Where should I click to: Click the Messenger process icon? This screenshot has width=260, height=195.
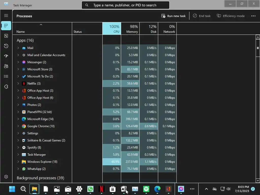click(24, 62)
